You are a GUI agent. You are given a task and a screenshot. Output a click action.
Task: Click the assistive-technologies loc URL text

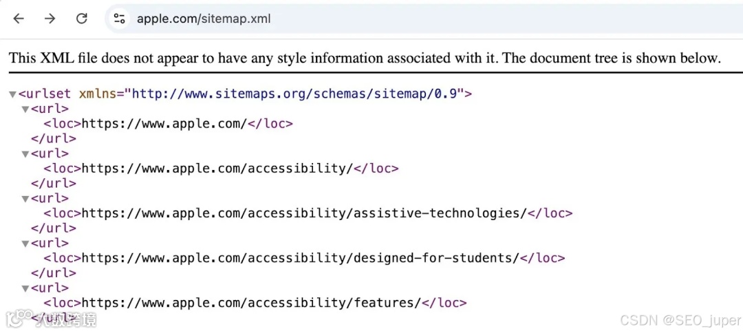point(303,213)
